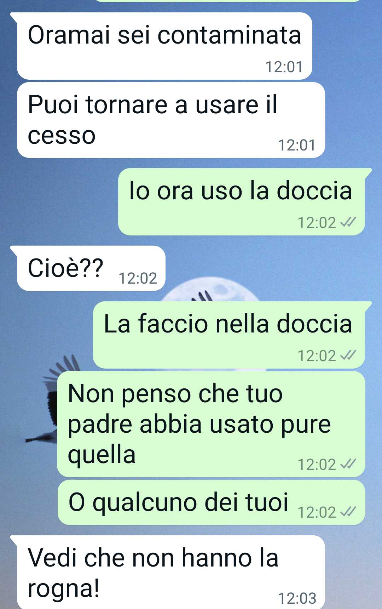Viewport: 382px width, 609px height.
Task: Tap the read ticks beside "O qualcuno dei tuoi"
Action: click(x=348, y=512)
